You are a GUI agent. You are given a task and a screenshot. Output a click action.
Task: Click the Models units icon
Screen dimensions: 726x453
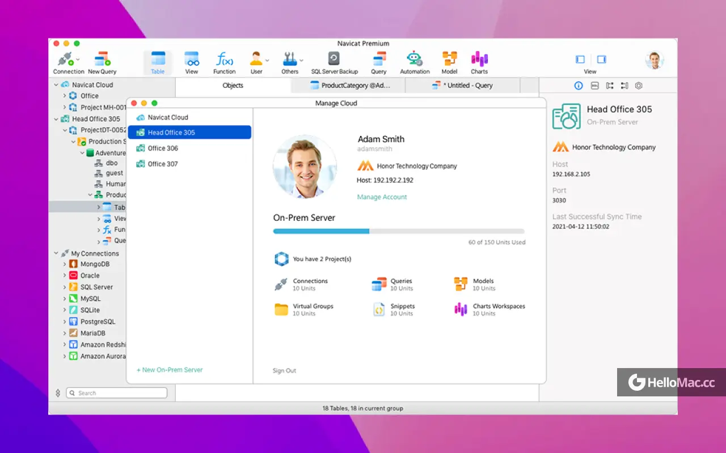(x=461, y=284)
